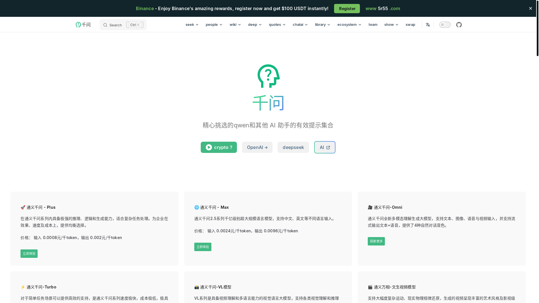
Task: Expand the quotes dropdown menu
Action: pos(277,25)
